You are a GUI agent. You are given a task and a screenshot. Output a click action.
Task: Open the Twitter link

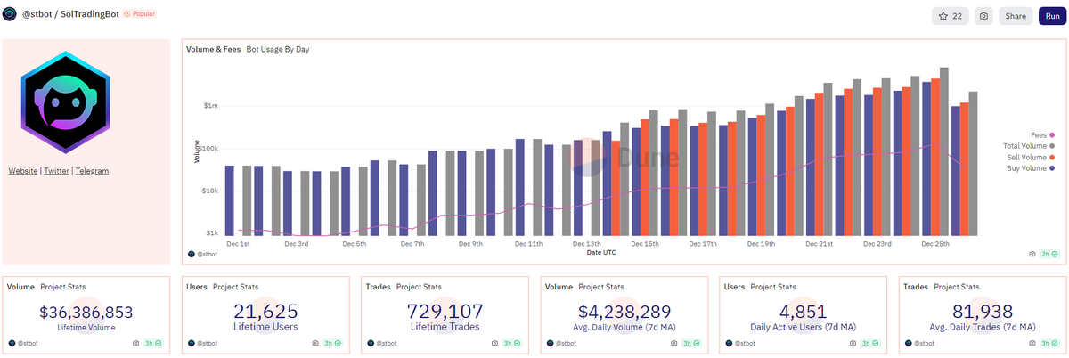click(x=56, y=171)
